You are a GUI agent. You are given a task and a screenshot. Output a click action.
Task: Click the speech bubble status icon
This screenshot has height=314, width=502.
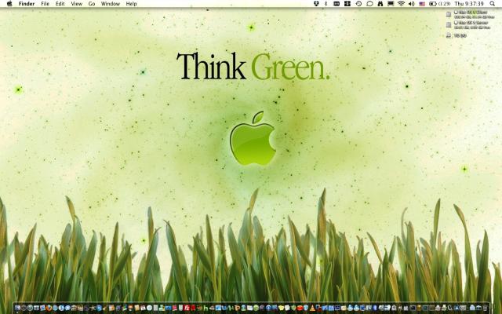[369, 3]
